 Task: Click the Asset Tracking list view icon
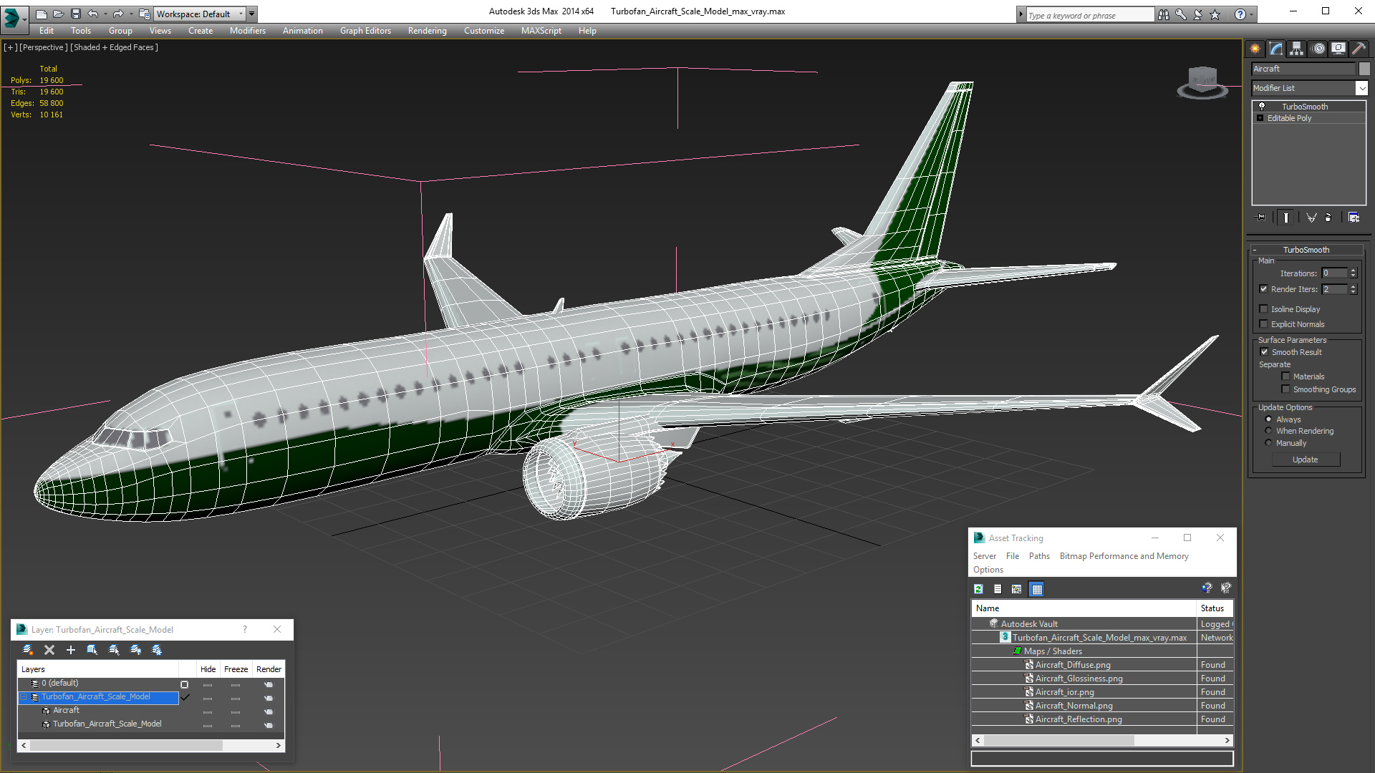click(998, 589)
